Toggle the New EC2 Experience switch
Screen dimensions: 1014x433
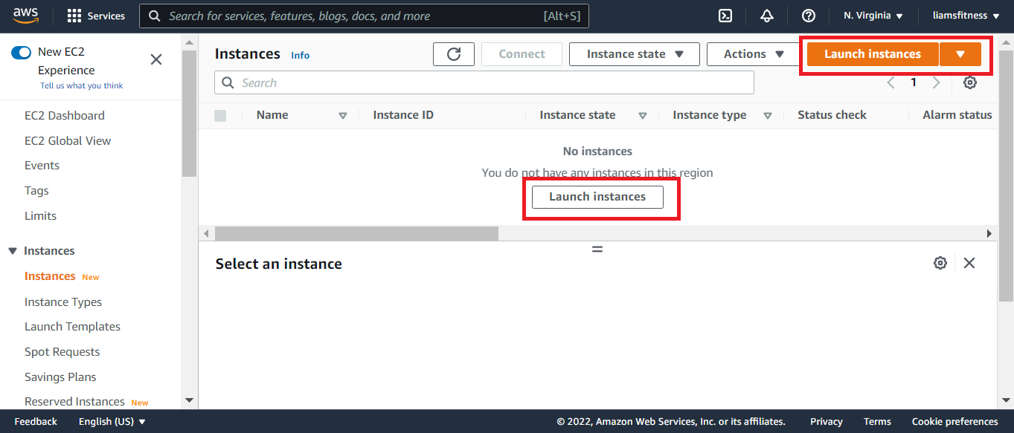pyautogui.click(x=22, y=52)
